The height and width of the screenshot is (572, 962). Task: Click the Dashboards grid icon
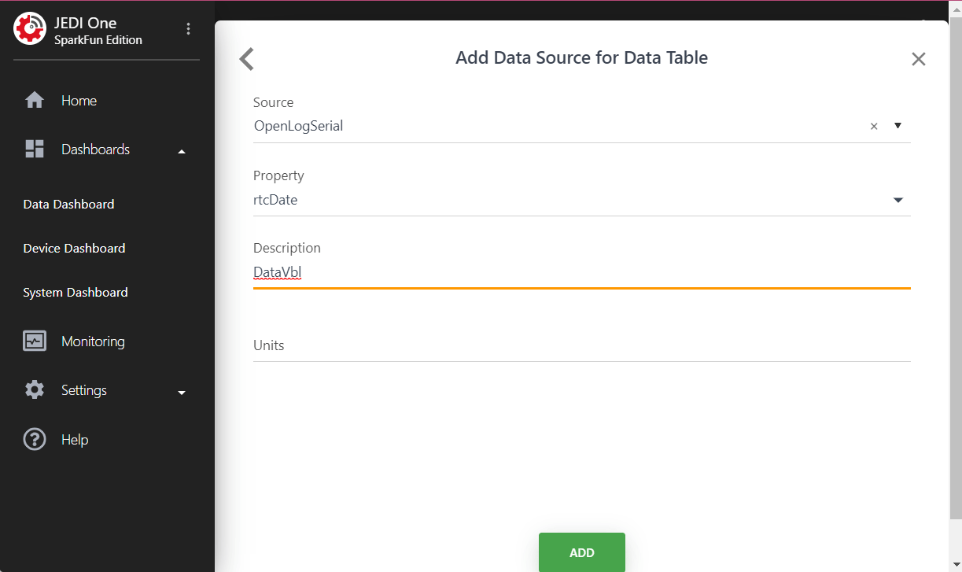[x=35, y=149]
